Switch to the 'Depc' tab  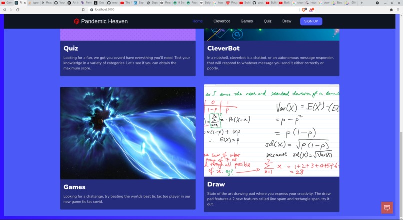tap(152, 3)
